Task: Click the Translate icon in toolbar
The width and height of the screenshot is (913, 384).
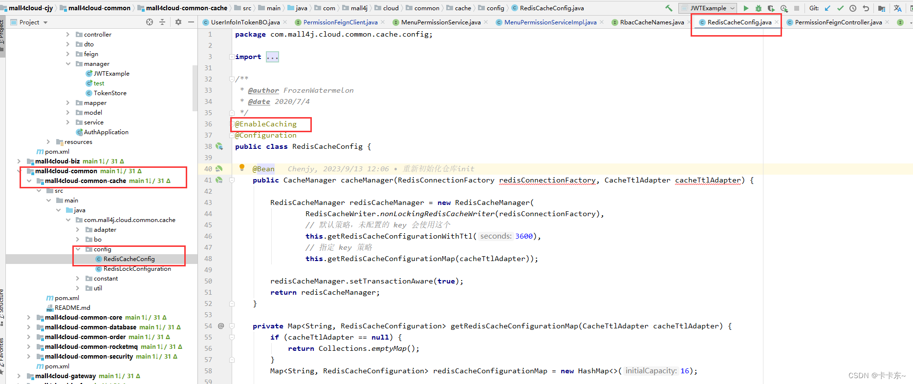Action: coord(897,8)
